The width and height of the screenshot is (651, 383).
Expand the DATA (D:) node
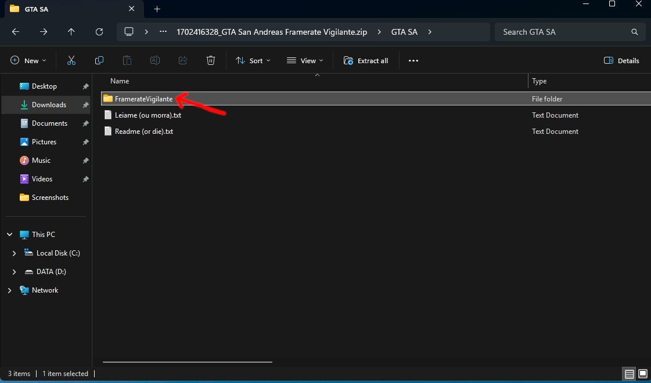[x=14, y=272]
